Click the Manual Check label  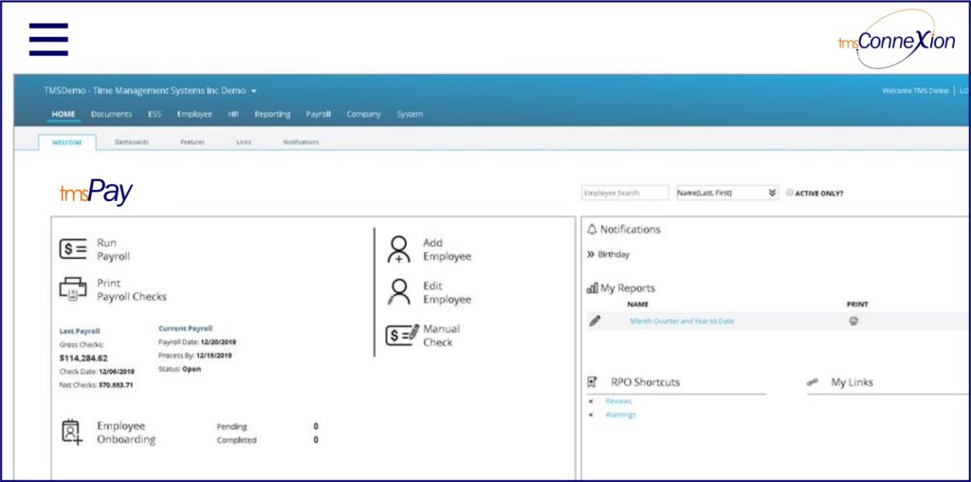(442, 335)
